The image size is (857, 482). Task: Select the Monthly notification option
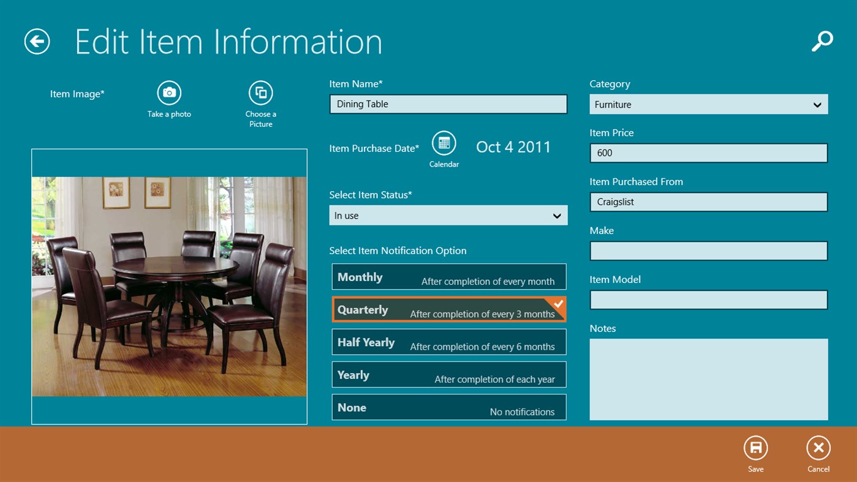(448, 276)
